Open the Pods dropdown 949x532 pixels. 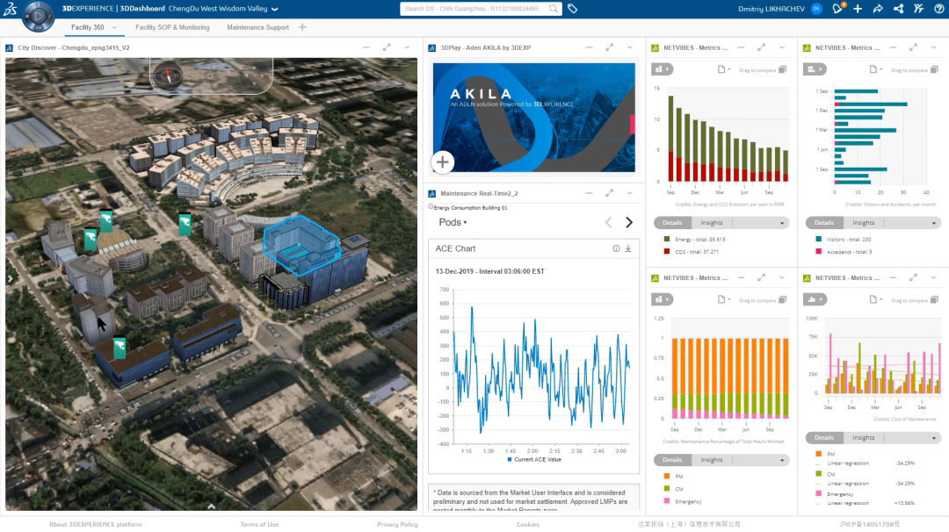pyautogui.click(x=453, y=222)
